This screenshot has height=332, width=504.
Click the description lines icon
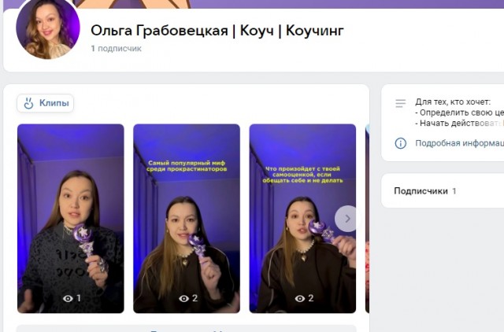(401, 103)
